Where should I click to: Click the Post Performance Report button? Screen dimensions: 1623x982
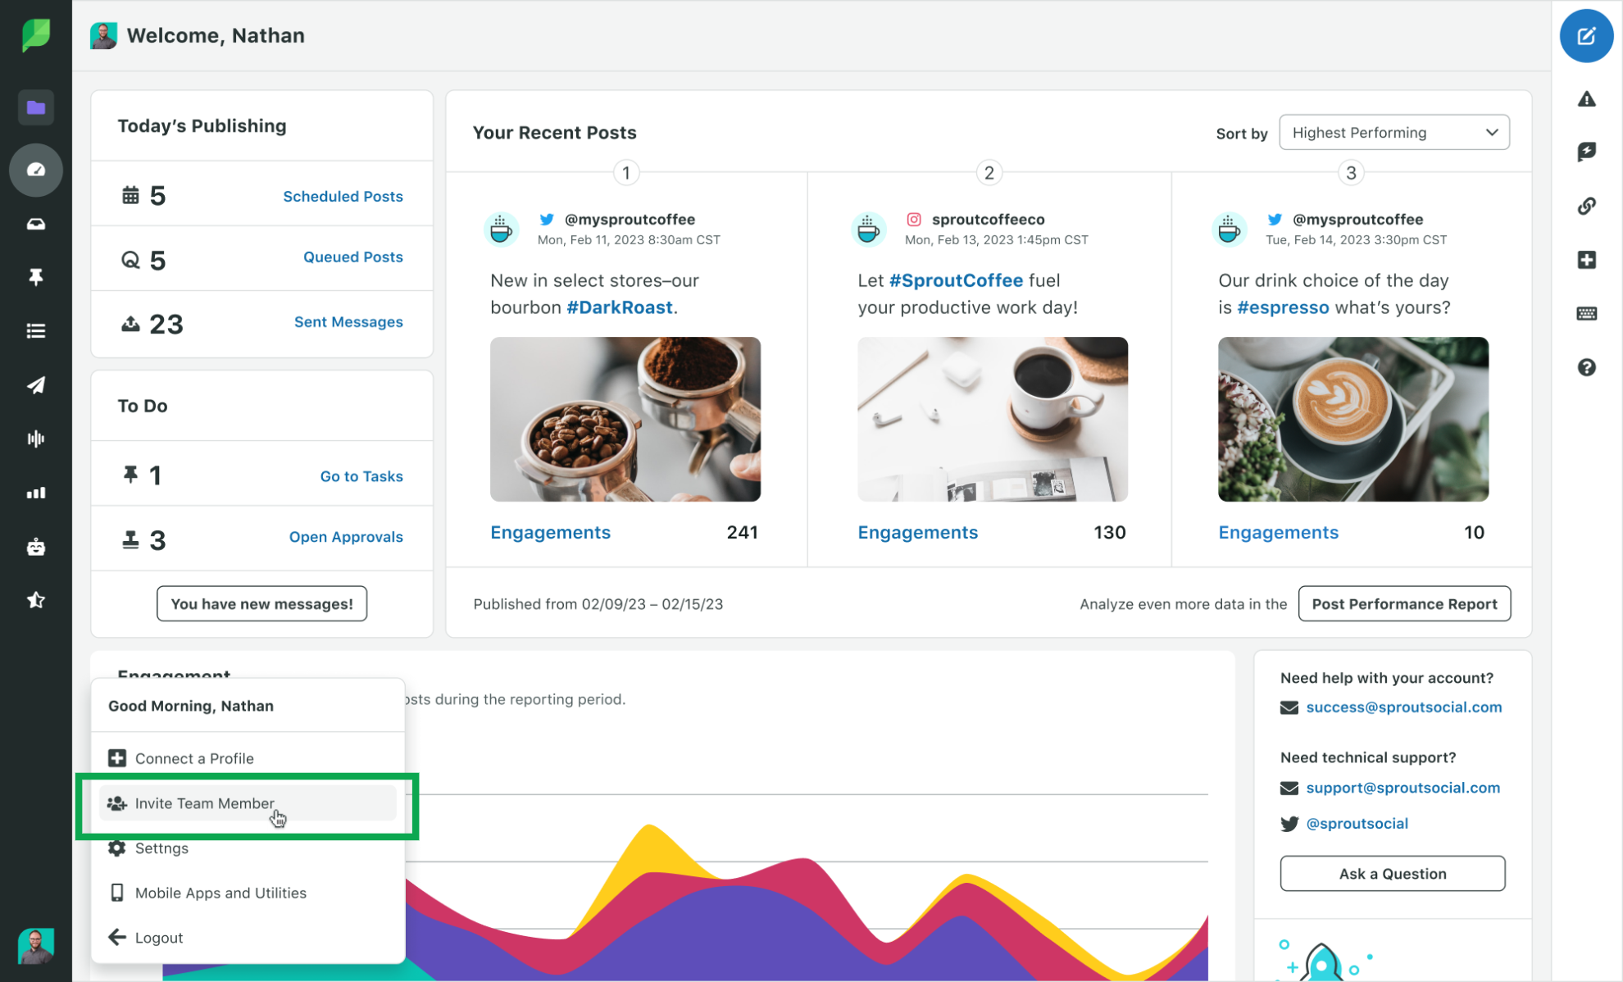click(1405, 602)
